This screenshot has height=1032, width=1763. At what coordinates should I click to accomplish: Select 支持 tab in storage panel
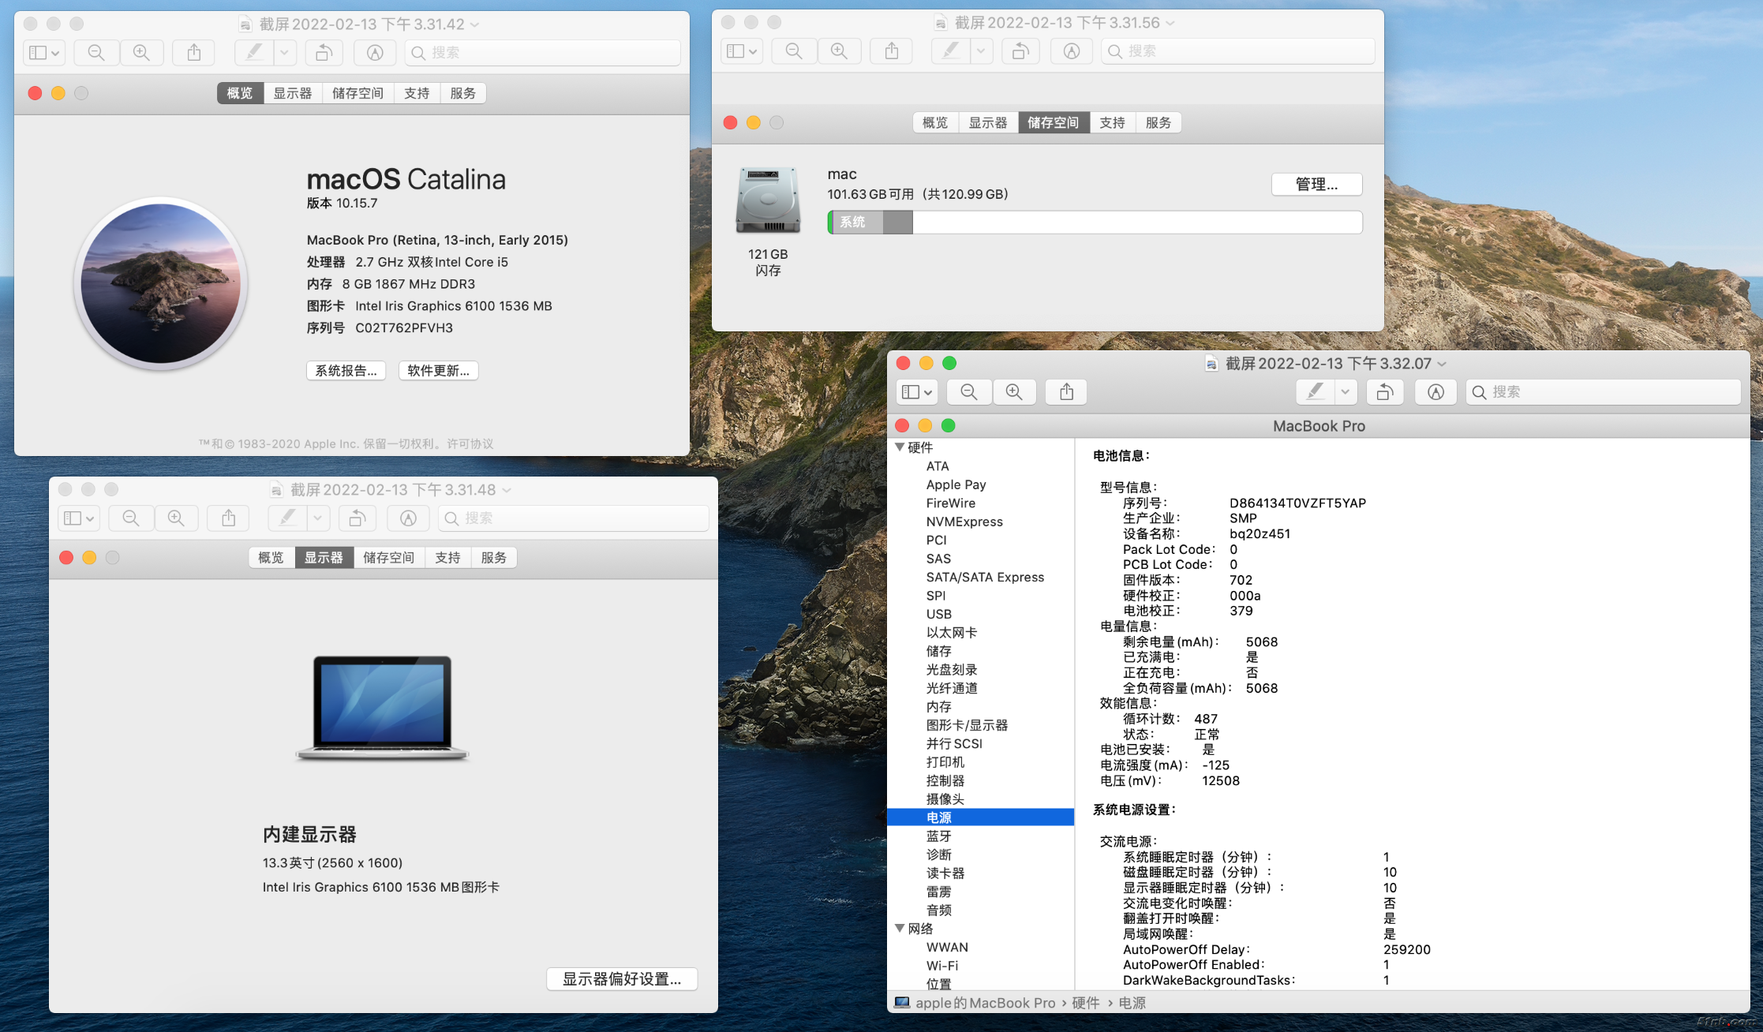pyautogui.click(x=1113, y=122)
